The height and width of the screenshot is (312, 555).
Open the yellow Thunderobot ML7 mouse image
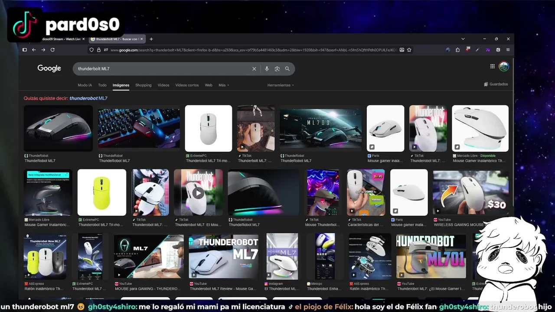102,192
